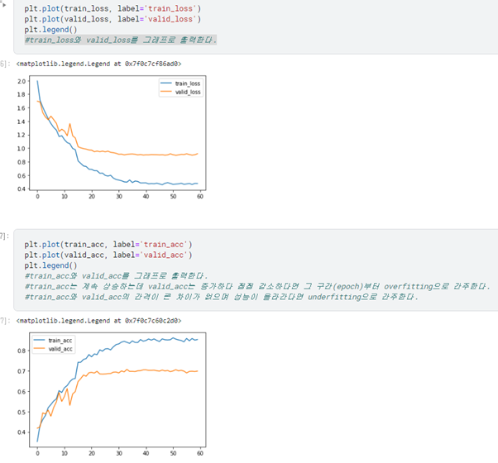Click the accuracy curves plot image
Image resolution: width=498 pixels, height=463 pixels.
[110, 394]
